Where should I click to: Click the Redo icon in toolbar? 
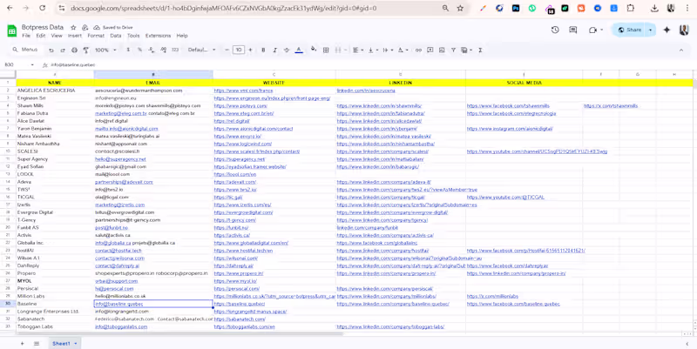pos(63,50)
